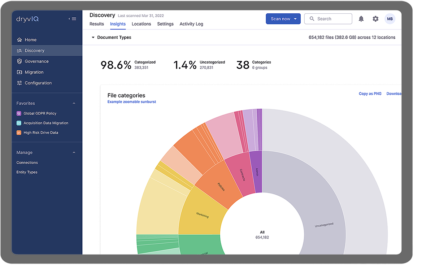The height and width of the screenshot is (278, 426).
Task: Click the Migration folder-arrow icon
Action: coord(19,72)
